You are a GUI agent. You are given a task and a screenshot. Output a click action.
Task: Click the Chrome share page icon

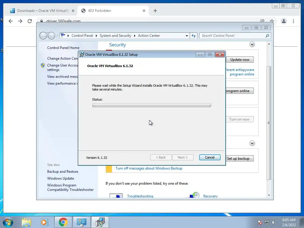point(262,21)
